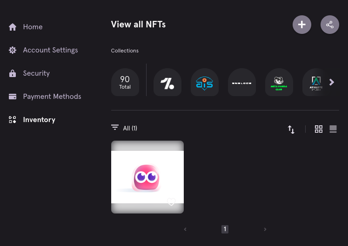
Task: Navigate to Home in sidebar
Action: 33,27
